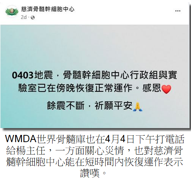The image size is (191, 178).
Task: Click the 祈願平安 text beside praying hands
Action: tap(113, 105)
